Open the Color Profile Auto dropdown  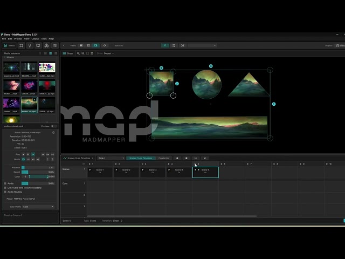[x=38, y=207]
